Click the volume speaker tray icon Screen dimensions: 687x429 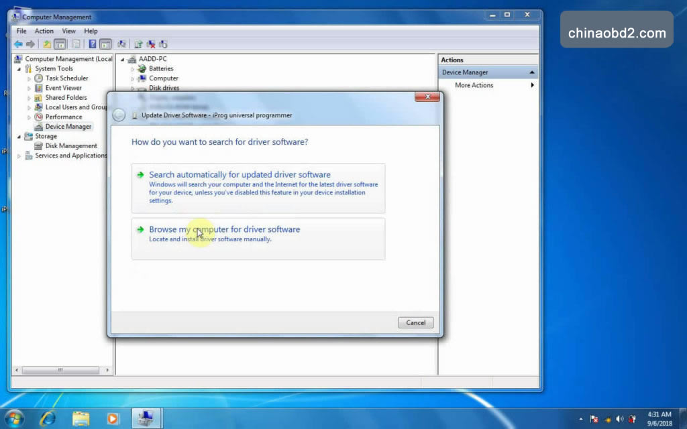(x=619, y=419)
